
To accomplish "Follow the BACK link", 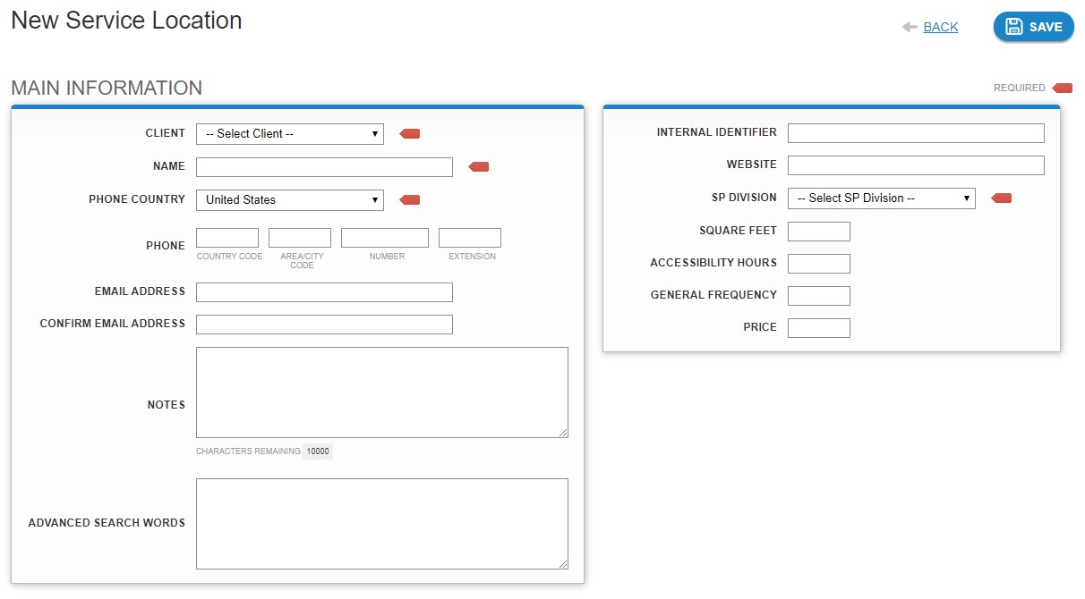I will (938, 27).
